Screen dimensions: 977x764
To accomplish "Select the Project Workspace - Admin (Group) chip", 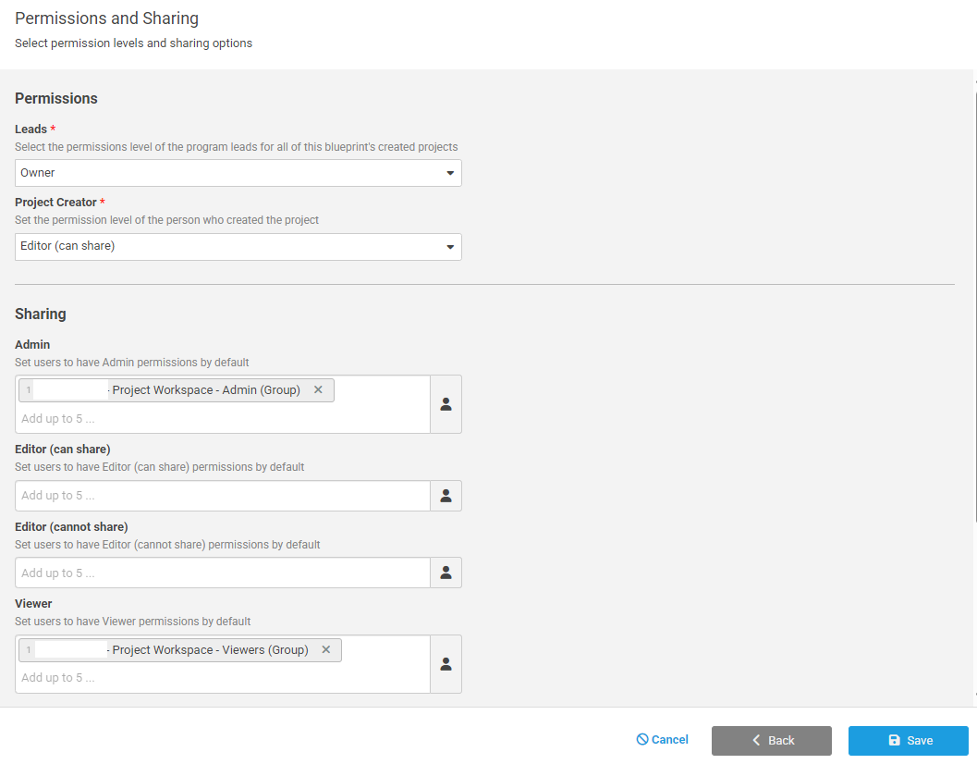I will tap(206, 390).
